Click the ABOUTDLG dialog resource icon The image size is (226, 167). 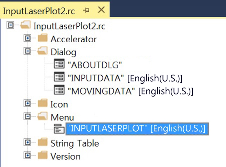pyautogui.click(x=59, y=64)
